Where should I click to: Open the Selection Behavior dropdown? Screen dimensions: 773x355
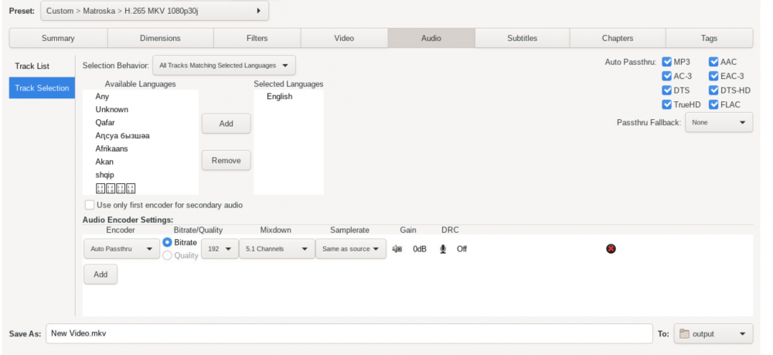tap(224, 65)
